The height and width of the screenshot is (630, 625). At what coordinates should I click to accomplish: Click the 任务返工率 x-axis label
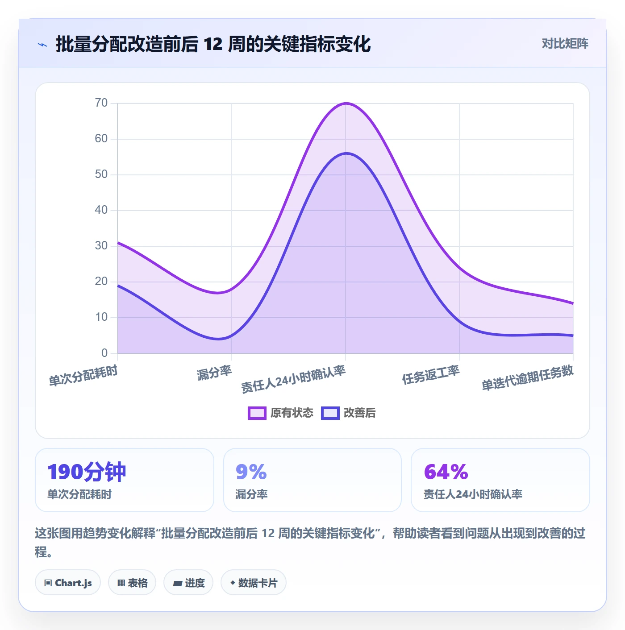point(431,374)
